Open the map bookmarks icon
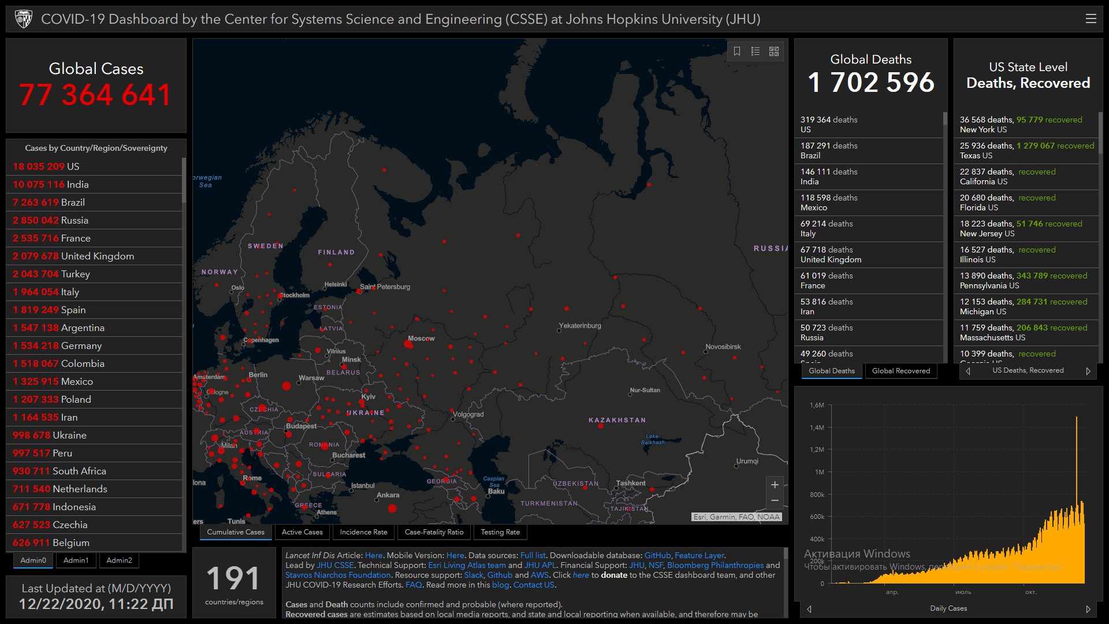 [737, 51]
